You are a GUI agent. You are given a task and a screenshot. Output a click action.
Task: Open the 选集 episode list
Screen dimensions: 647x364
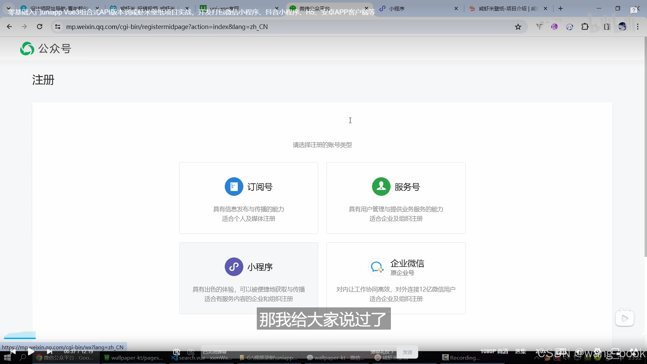click(520, 352)
